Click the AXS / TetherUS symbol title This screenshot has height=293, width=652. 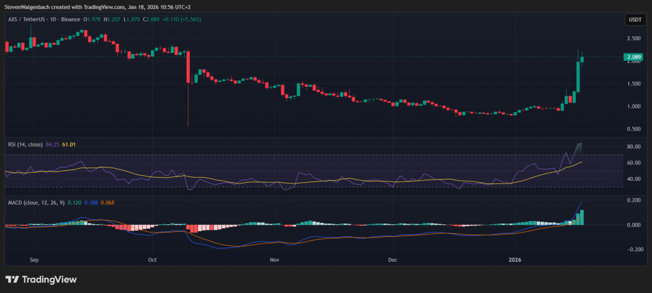[x=25, y=20]
